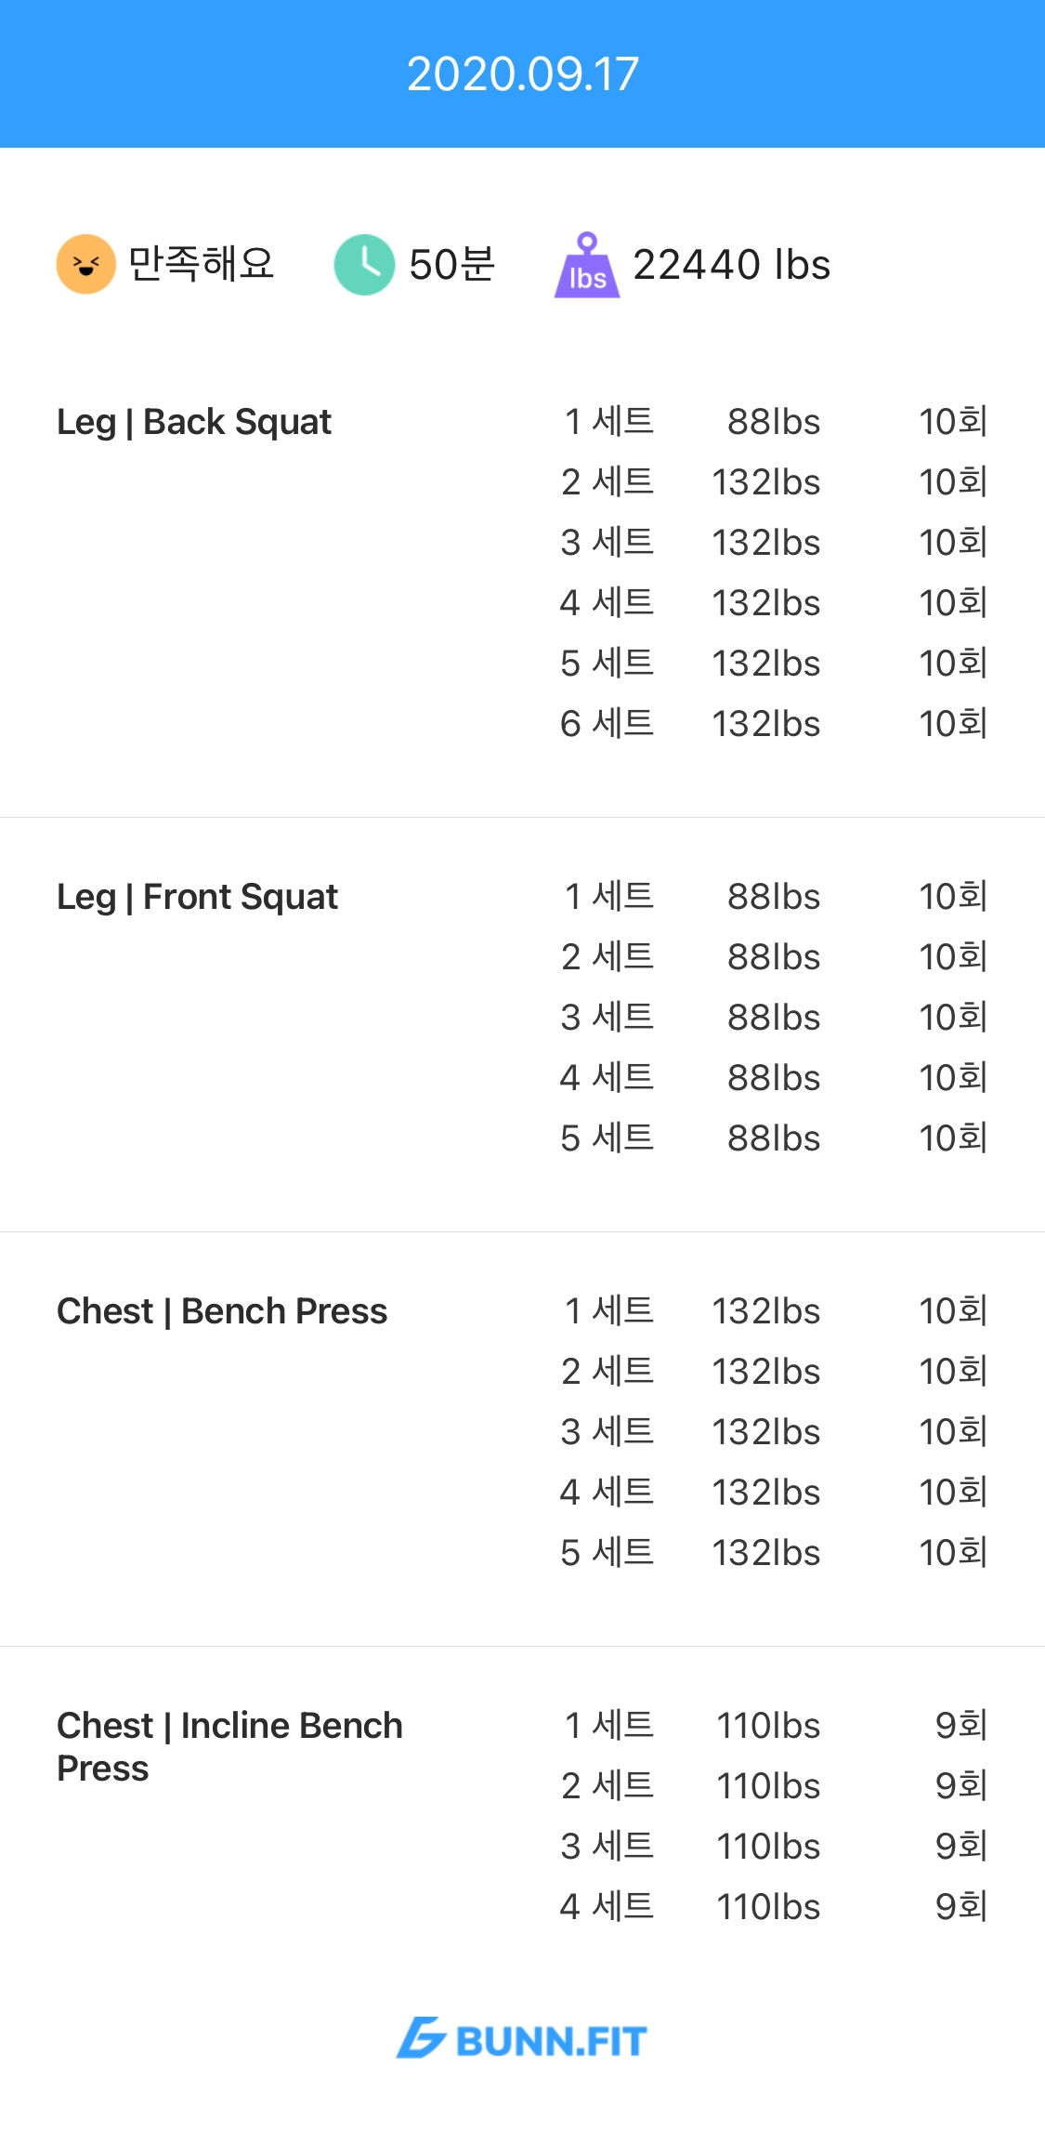Select Incline Bench Press set 4 row

click(x=773, y=1907)
